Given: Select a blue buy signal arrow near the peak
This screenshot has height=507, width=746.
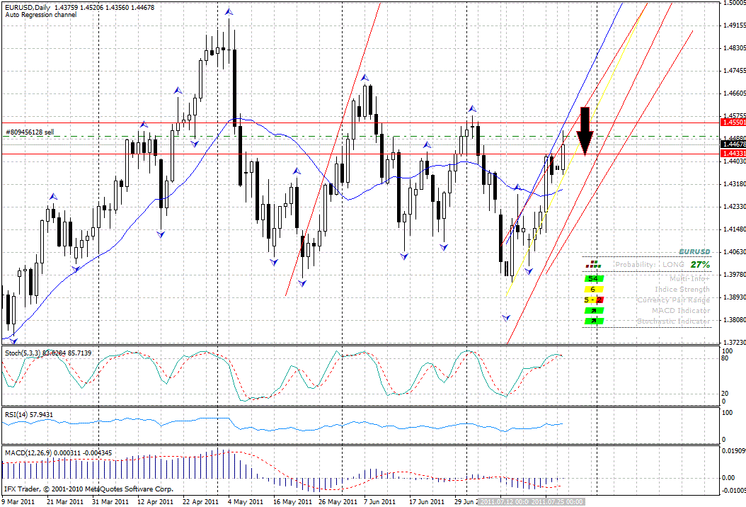Looking at the screenshot, I should 228,11.
